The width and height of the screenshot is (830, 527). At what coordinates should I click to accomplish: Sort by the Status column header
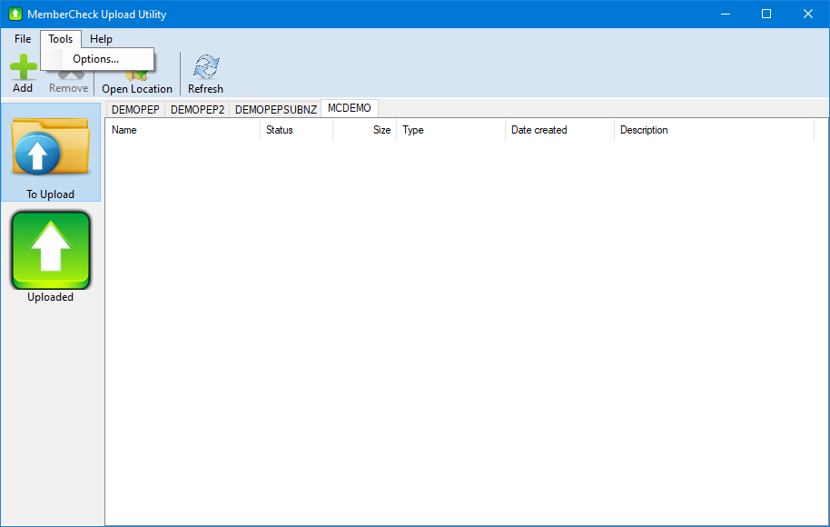tap(296, 130)
